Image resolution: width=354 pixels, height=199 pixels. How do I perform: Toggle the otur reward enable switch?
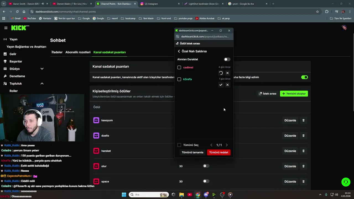[206, 166]
